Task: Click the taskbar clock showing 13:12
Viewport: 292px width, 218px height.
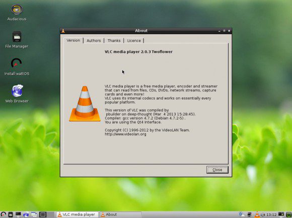Action: pos(271,215)
